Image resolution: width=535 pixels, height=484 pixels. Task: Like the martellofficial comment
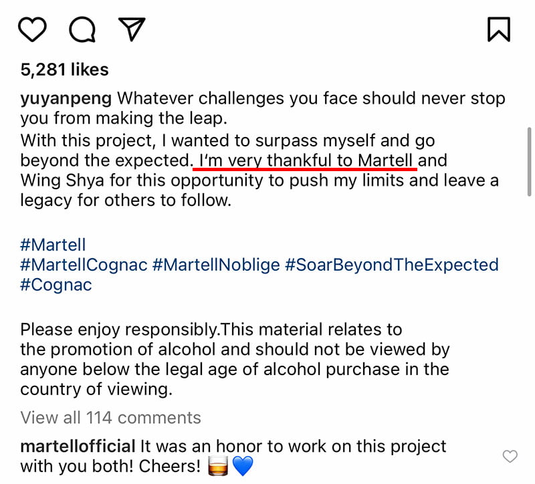(x=510, y=456)
